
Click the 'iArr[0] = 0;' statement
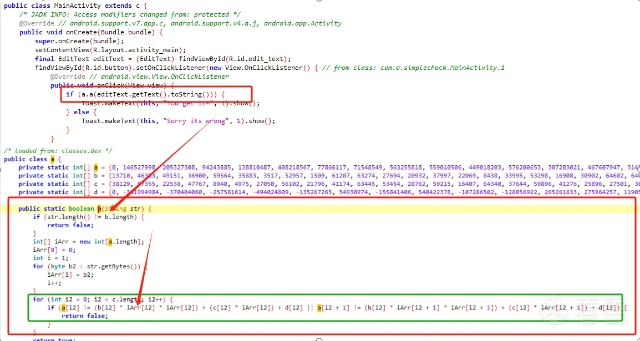(x=54, y=250)
